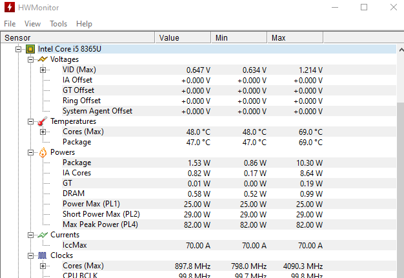
Task: Click the Voltages lightning icon
Action: [43, 59]
